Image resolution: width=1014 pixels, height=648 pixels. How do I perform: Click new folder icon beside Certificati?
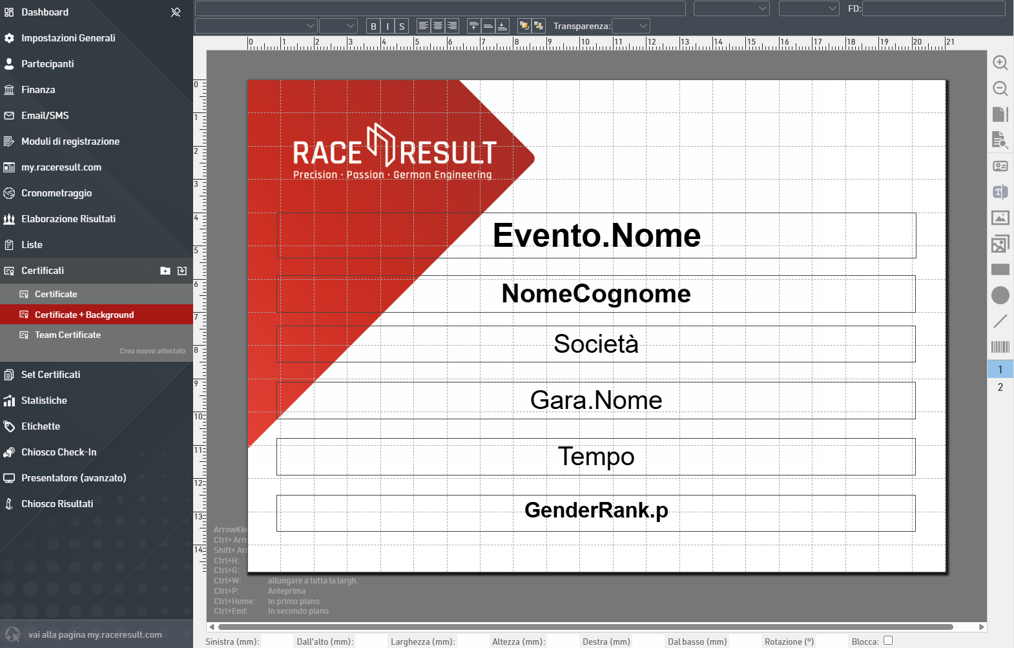click(165, 271)
